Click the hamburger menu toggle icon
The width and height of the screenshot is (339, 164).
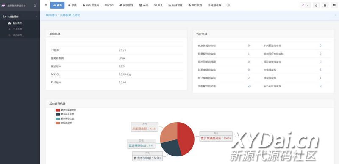click(x=46, y=5)
